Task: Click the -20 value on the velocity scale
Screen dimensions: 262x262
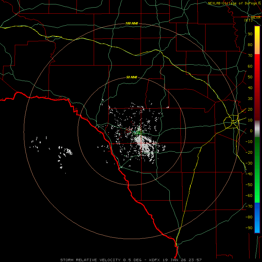Action: [249, 152]
